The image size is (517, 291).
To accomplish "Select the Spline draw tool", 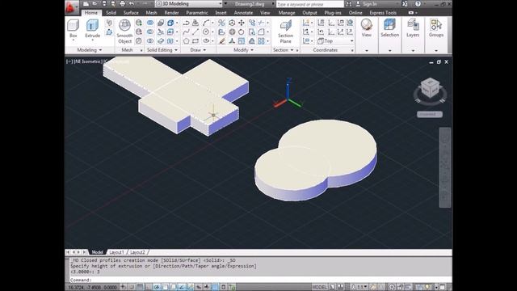I will (187, 32).
